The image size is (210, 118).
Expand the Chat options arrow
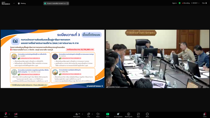point(92,114)
